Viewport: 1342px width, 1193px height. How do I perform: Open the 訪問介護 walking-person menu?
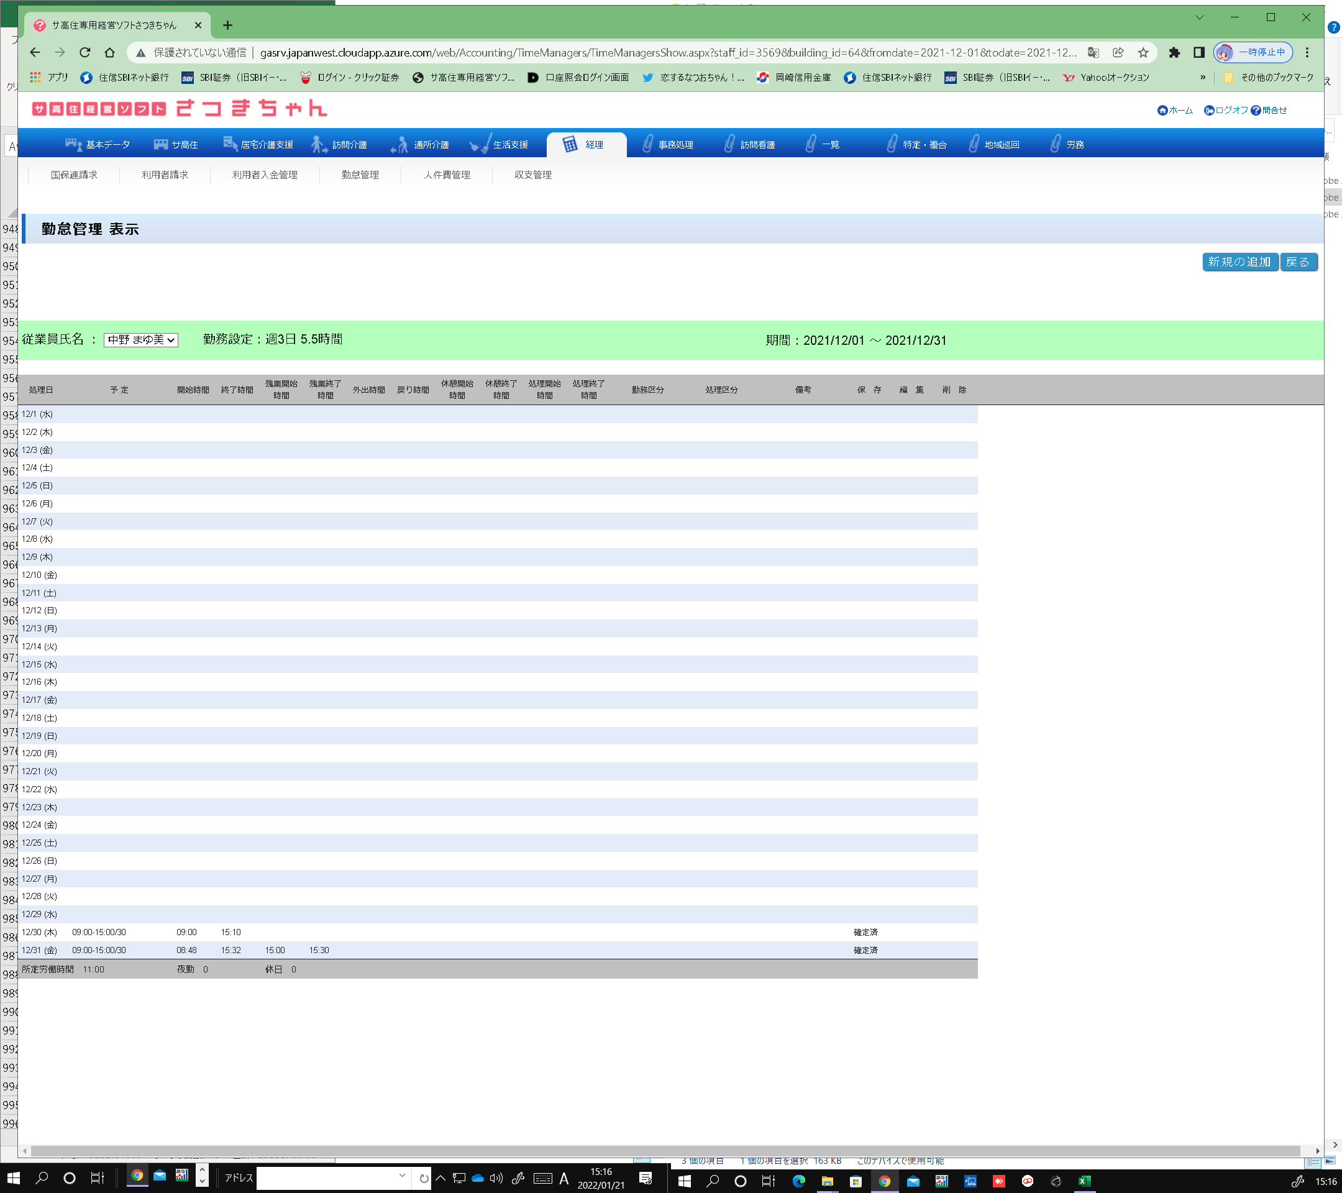click(319, 144)
